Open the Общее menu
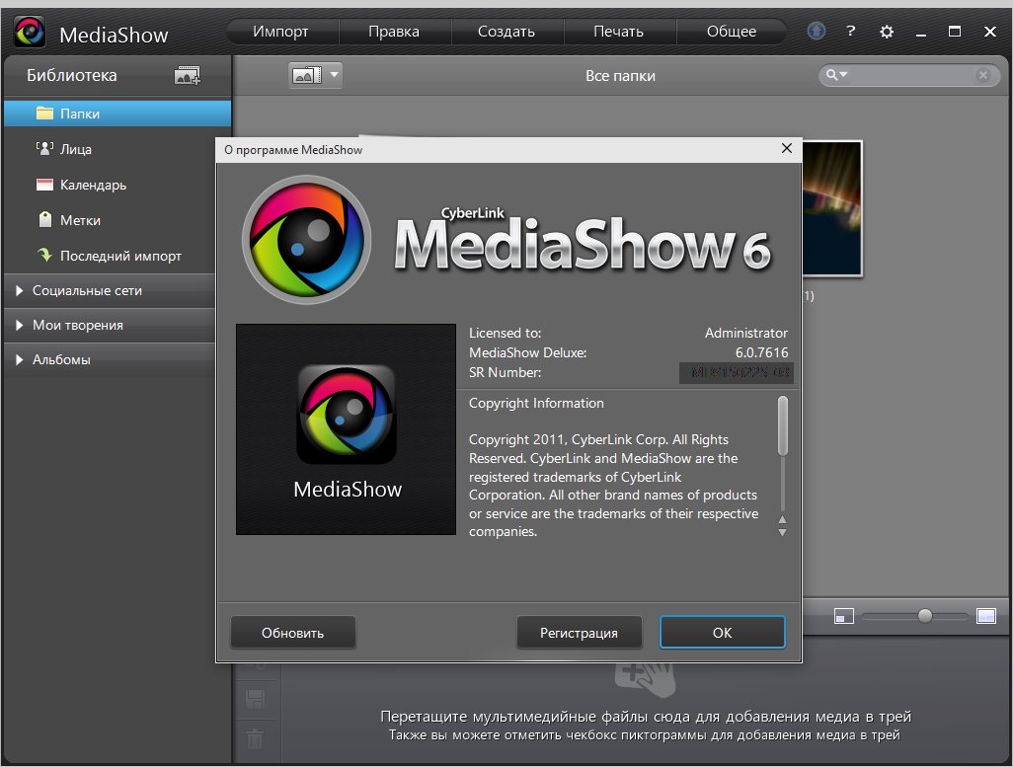This screenshot has height=767, width=1013. (732, 31)
